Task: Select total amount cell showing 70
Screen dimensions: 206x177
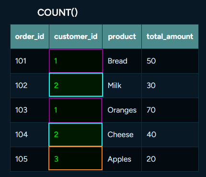Action: point(170,110)
